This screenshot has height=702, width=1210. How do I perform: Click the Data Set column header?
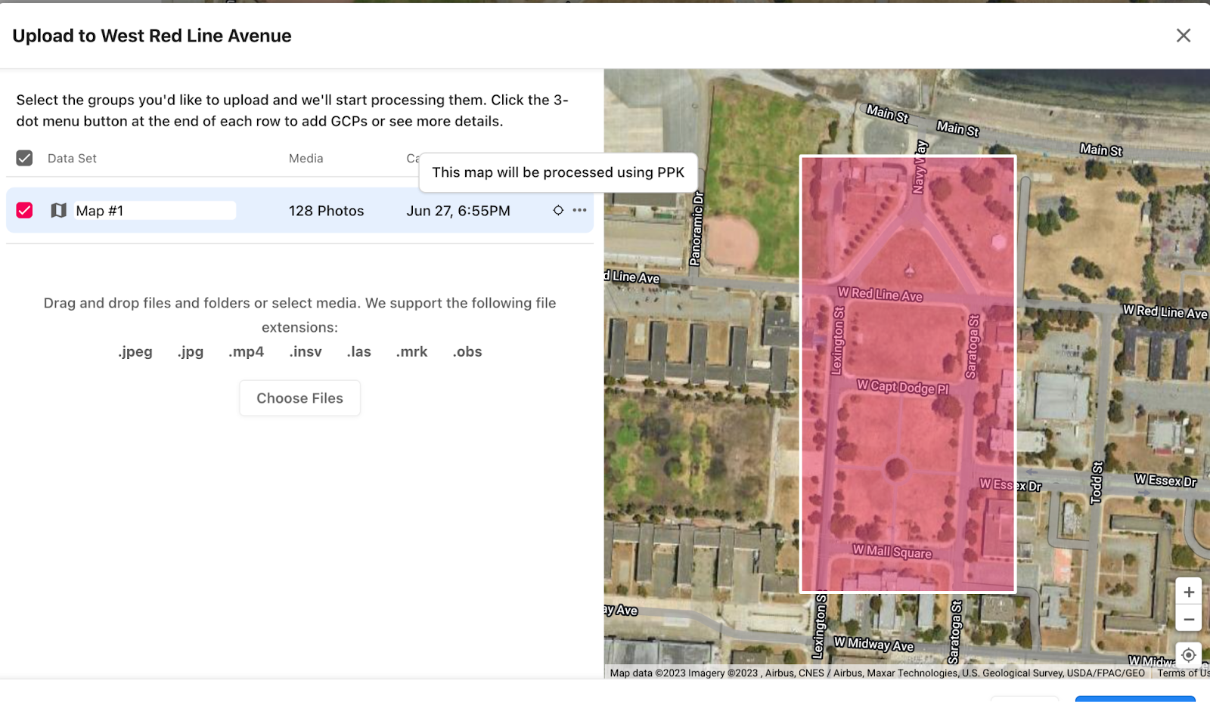click(72, 158)
